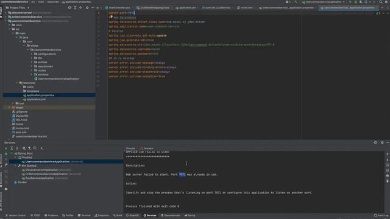Click the Select Opened File target icon

pos(69,8)
